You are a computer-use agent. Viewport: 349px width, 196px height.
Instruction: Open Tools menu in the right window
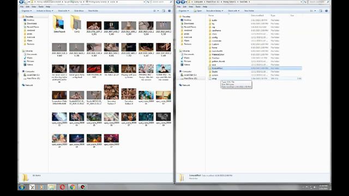click(x=198, y=7)
